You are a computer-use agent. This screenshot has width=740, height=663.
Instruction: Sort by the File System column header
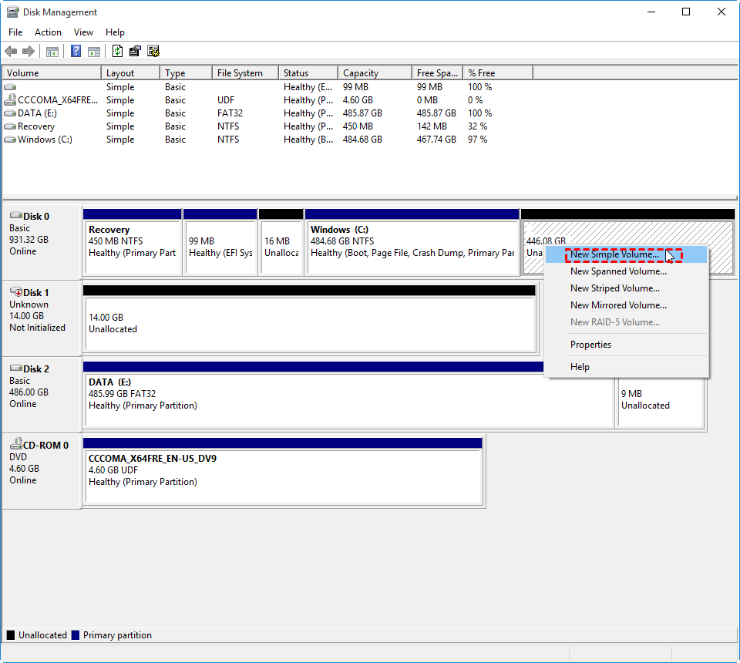(x=240, y=73)
